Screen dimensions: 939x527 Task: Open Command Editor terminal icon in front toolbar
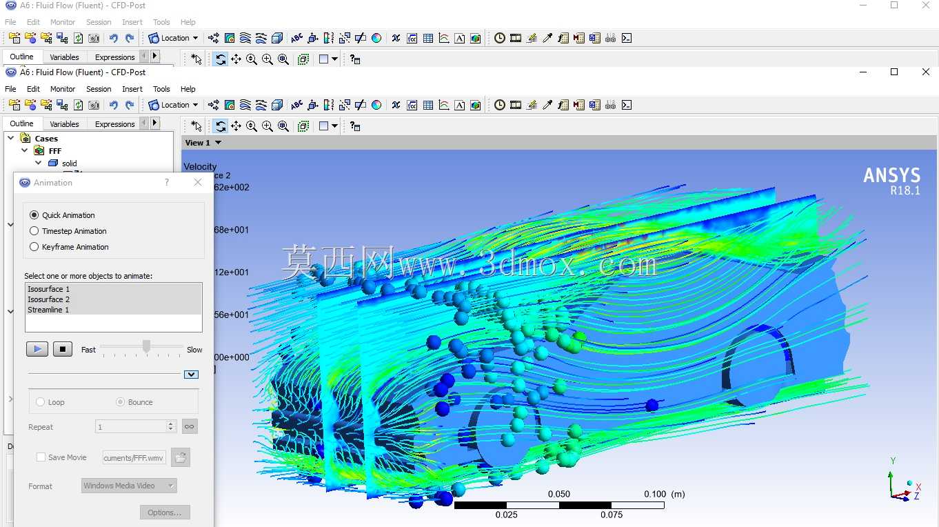coord(627,105)
